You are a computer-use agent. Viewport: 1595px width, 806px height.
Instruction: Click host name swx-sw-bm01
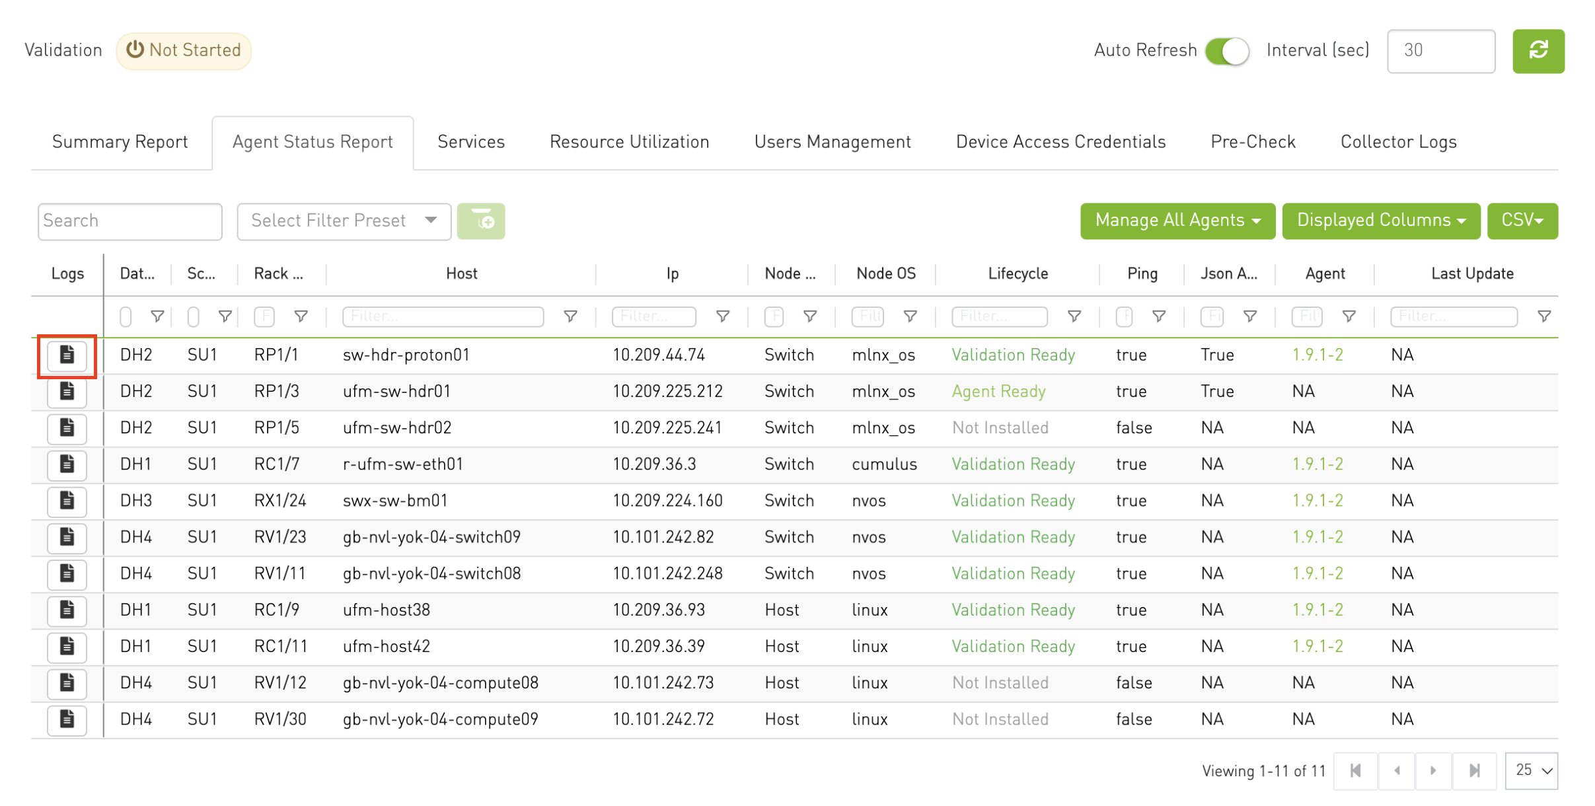(x=395, y=500)
